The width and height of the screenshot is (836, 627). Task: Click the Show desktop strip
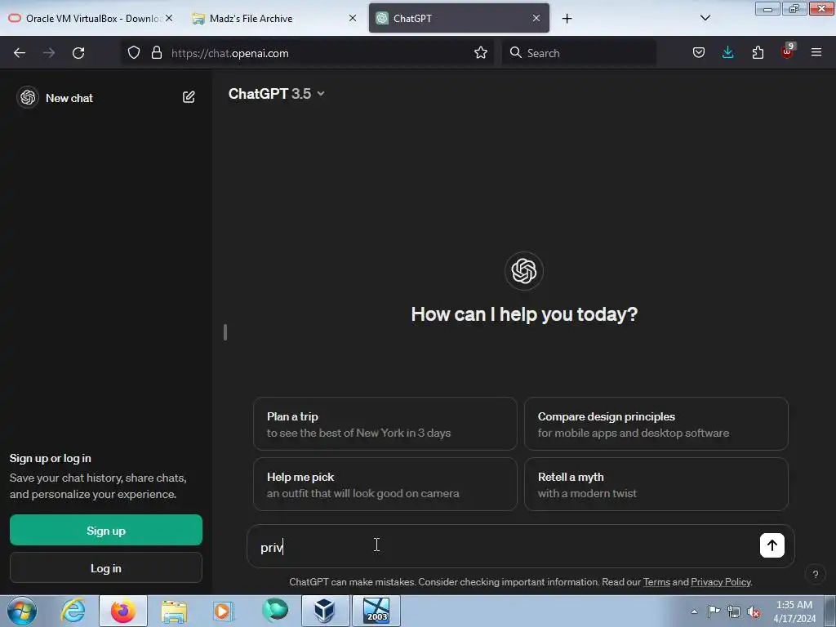tap(830, 611)
